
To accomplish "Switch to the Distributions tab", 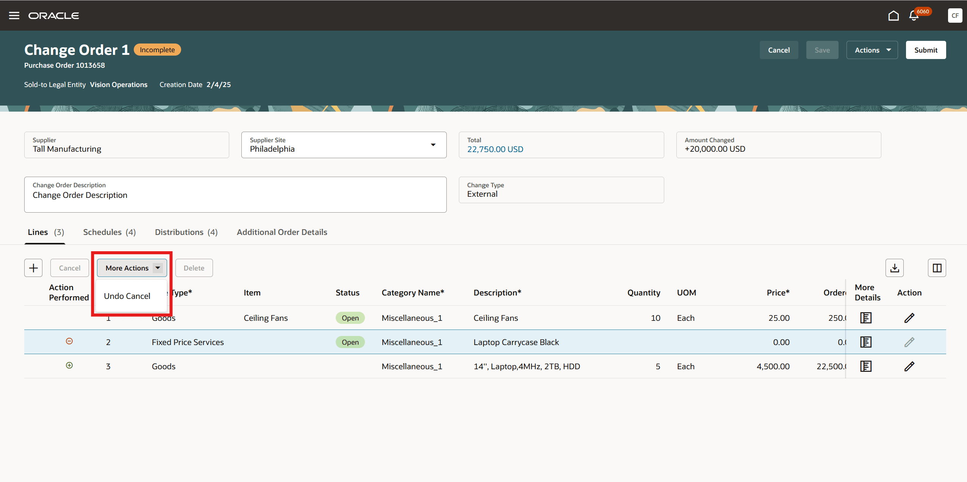I will coord(186,232).
